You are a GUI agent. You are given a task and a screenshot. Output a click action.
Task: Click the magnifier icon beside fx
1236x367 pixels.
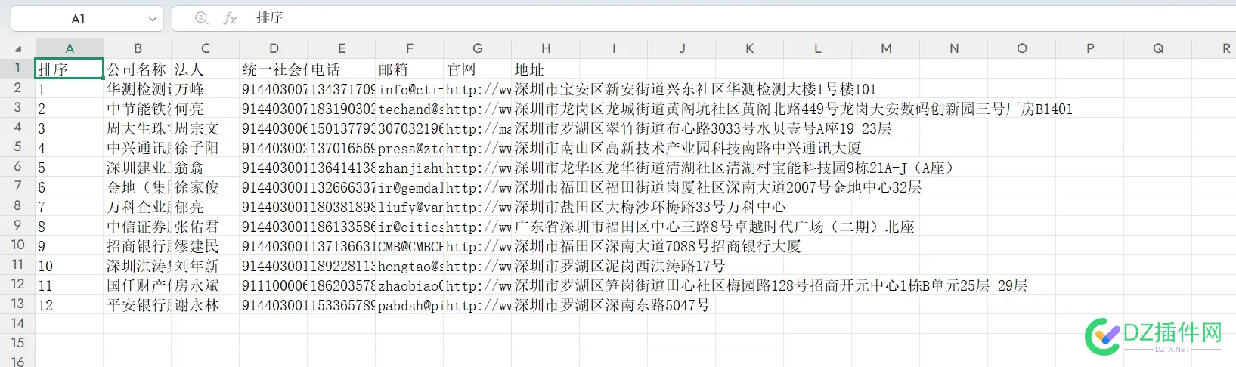[x=202, y=18]
